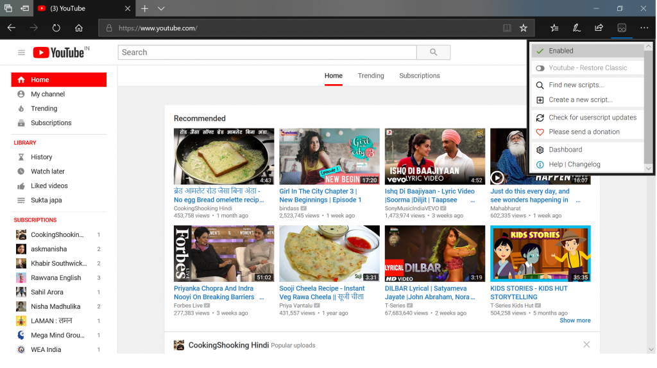This screenshot has height=368, width=657.
Task: Switch to the Trending tab
Action: click(x=371, y=76)
